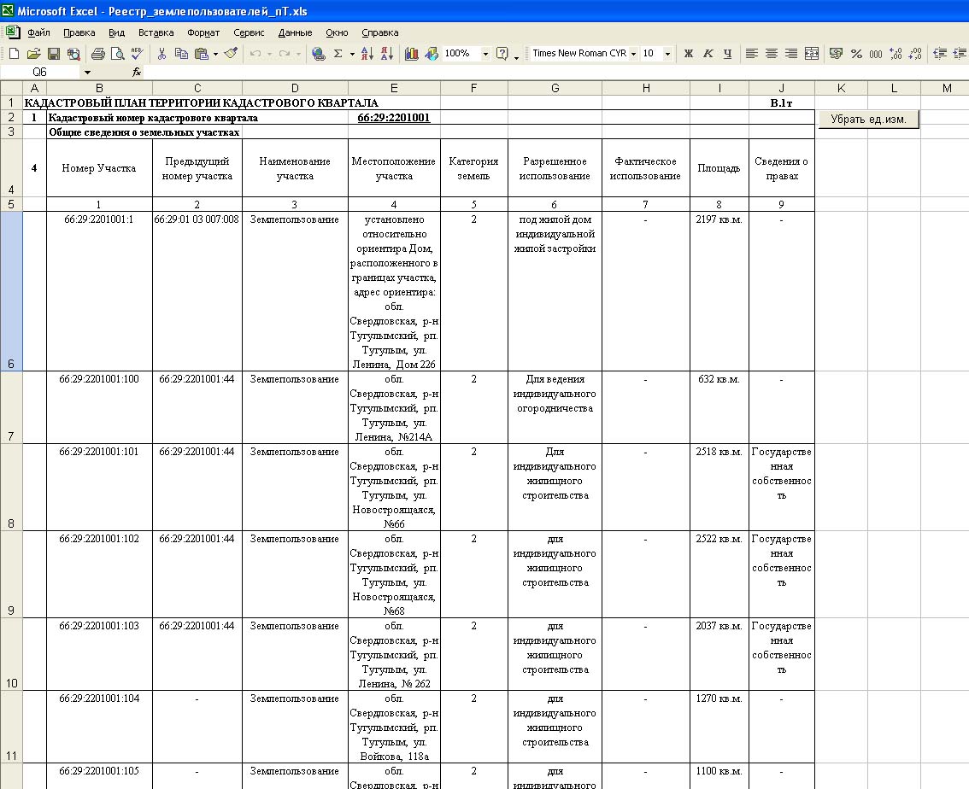Image resolution: width=969 pixels, height=789 pixels.
Task: Expand the Times New Roman CYR font list
Action: [x=633, y=54]
